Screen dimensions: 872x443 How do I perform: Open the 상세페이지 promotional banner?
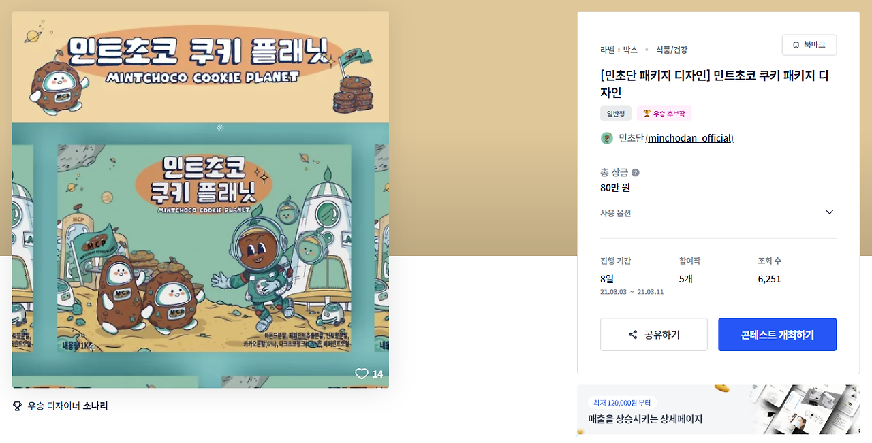coord(718,410)
